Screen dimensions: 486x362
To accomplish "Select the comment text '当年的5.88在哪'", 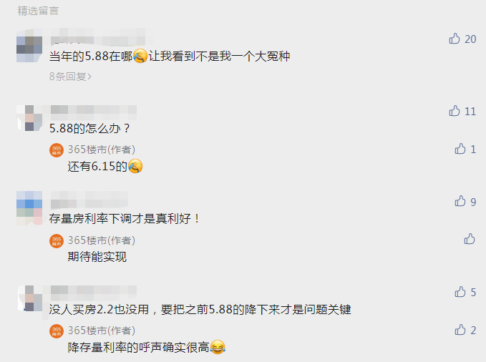I will (x=91, y=57).
